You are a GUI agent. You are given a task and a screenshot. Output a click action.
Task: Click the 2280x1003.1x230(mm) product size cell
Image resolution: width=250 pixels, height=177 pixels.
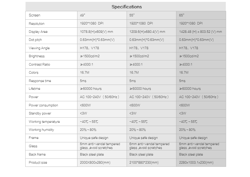click(x=196, y=162)
